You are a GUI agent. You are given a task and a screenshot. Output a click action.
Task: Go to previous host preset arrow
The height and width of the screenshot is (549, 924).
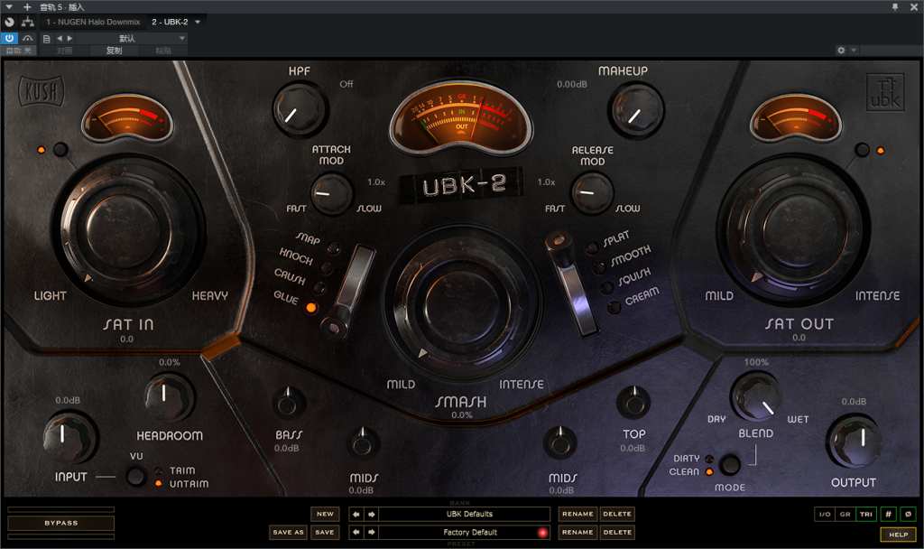tap(59, 38)
